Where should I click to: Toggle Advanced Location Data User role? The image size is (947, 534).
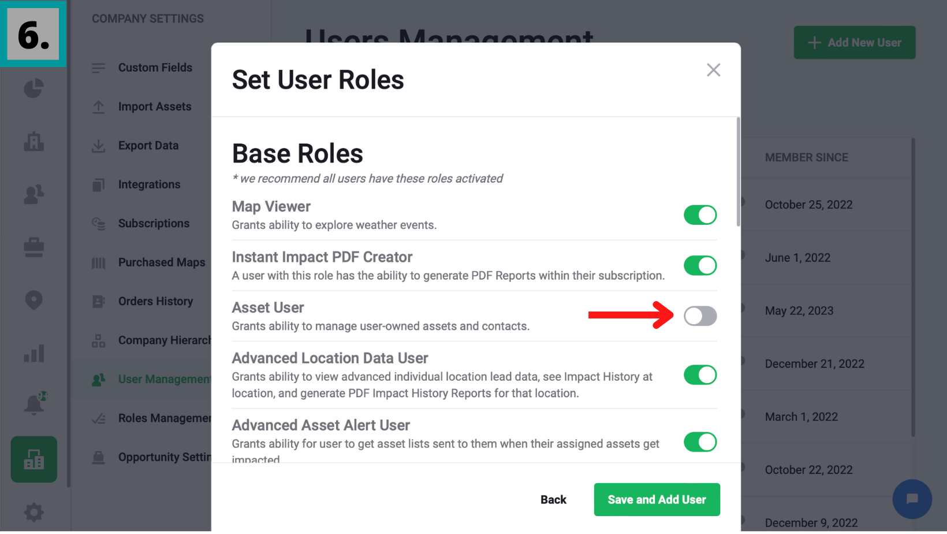(x=700, y=375)
